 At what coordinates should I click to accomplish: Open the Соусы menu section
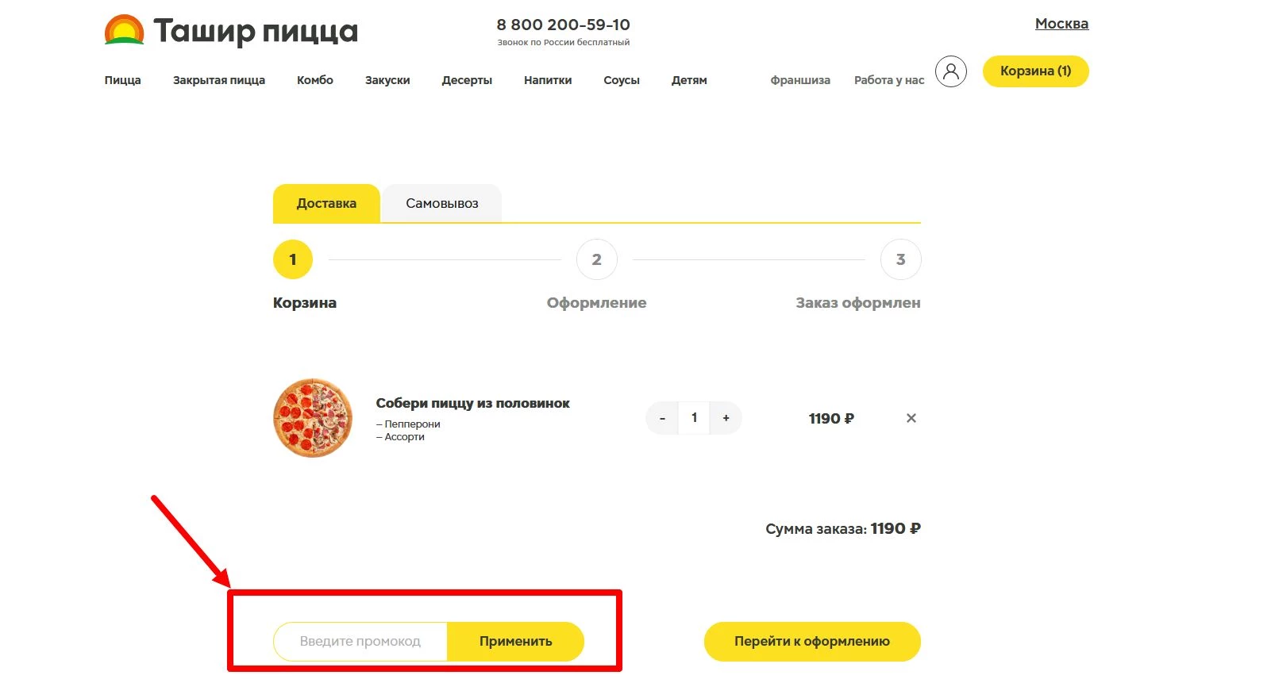pyautogui.click(x=622, y=79)
